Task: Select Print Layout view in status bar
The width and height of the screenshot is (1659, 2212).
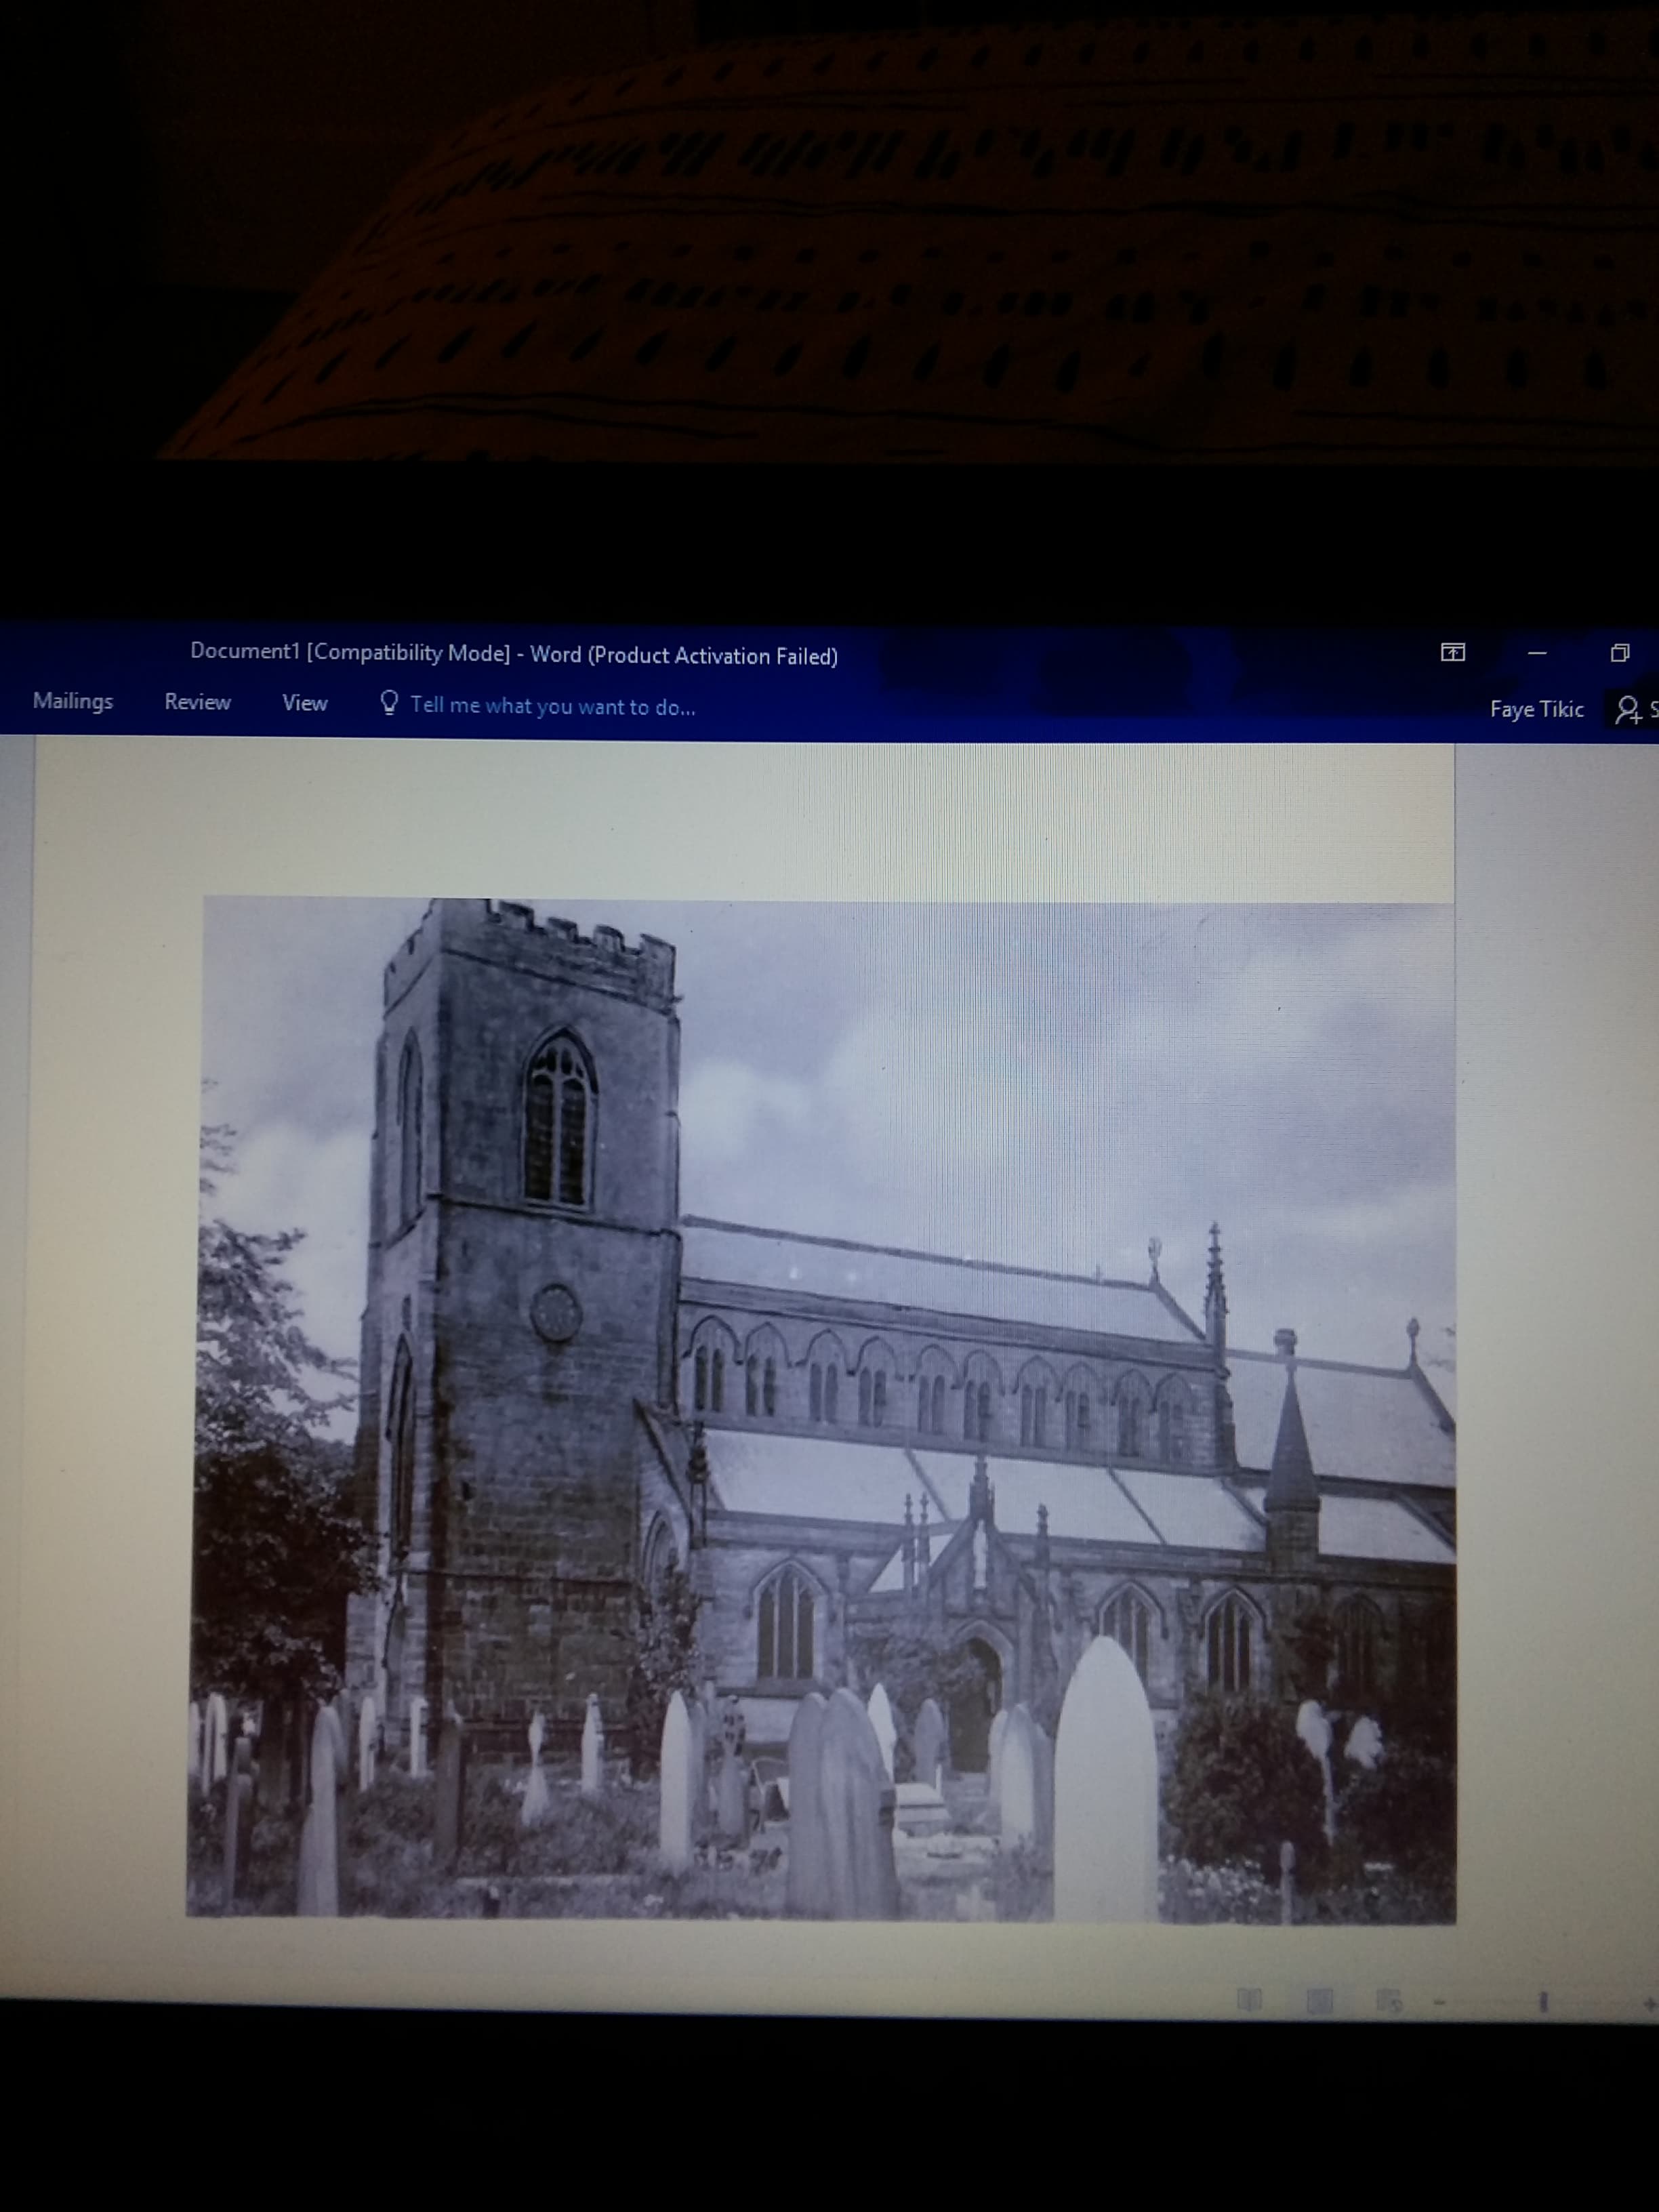Action: [x=1319, y=2000]
